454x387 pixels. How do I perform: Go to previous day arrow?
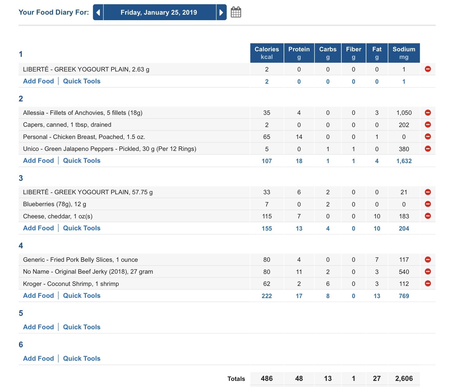[98, 12]
